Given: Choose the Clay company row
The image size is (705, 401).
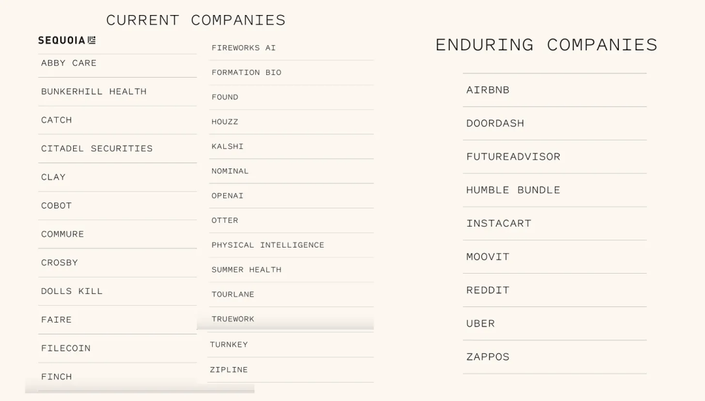Looking at the screenshot, I should [x=117, y=178].
